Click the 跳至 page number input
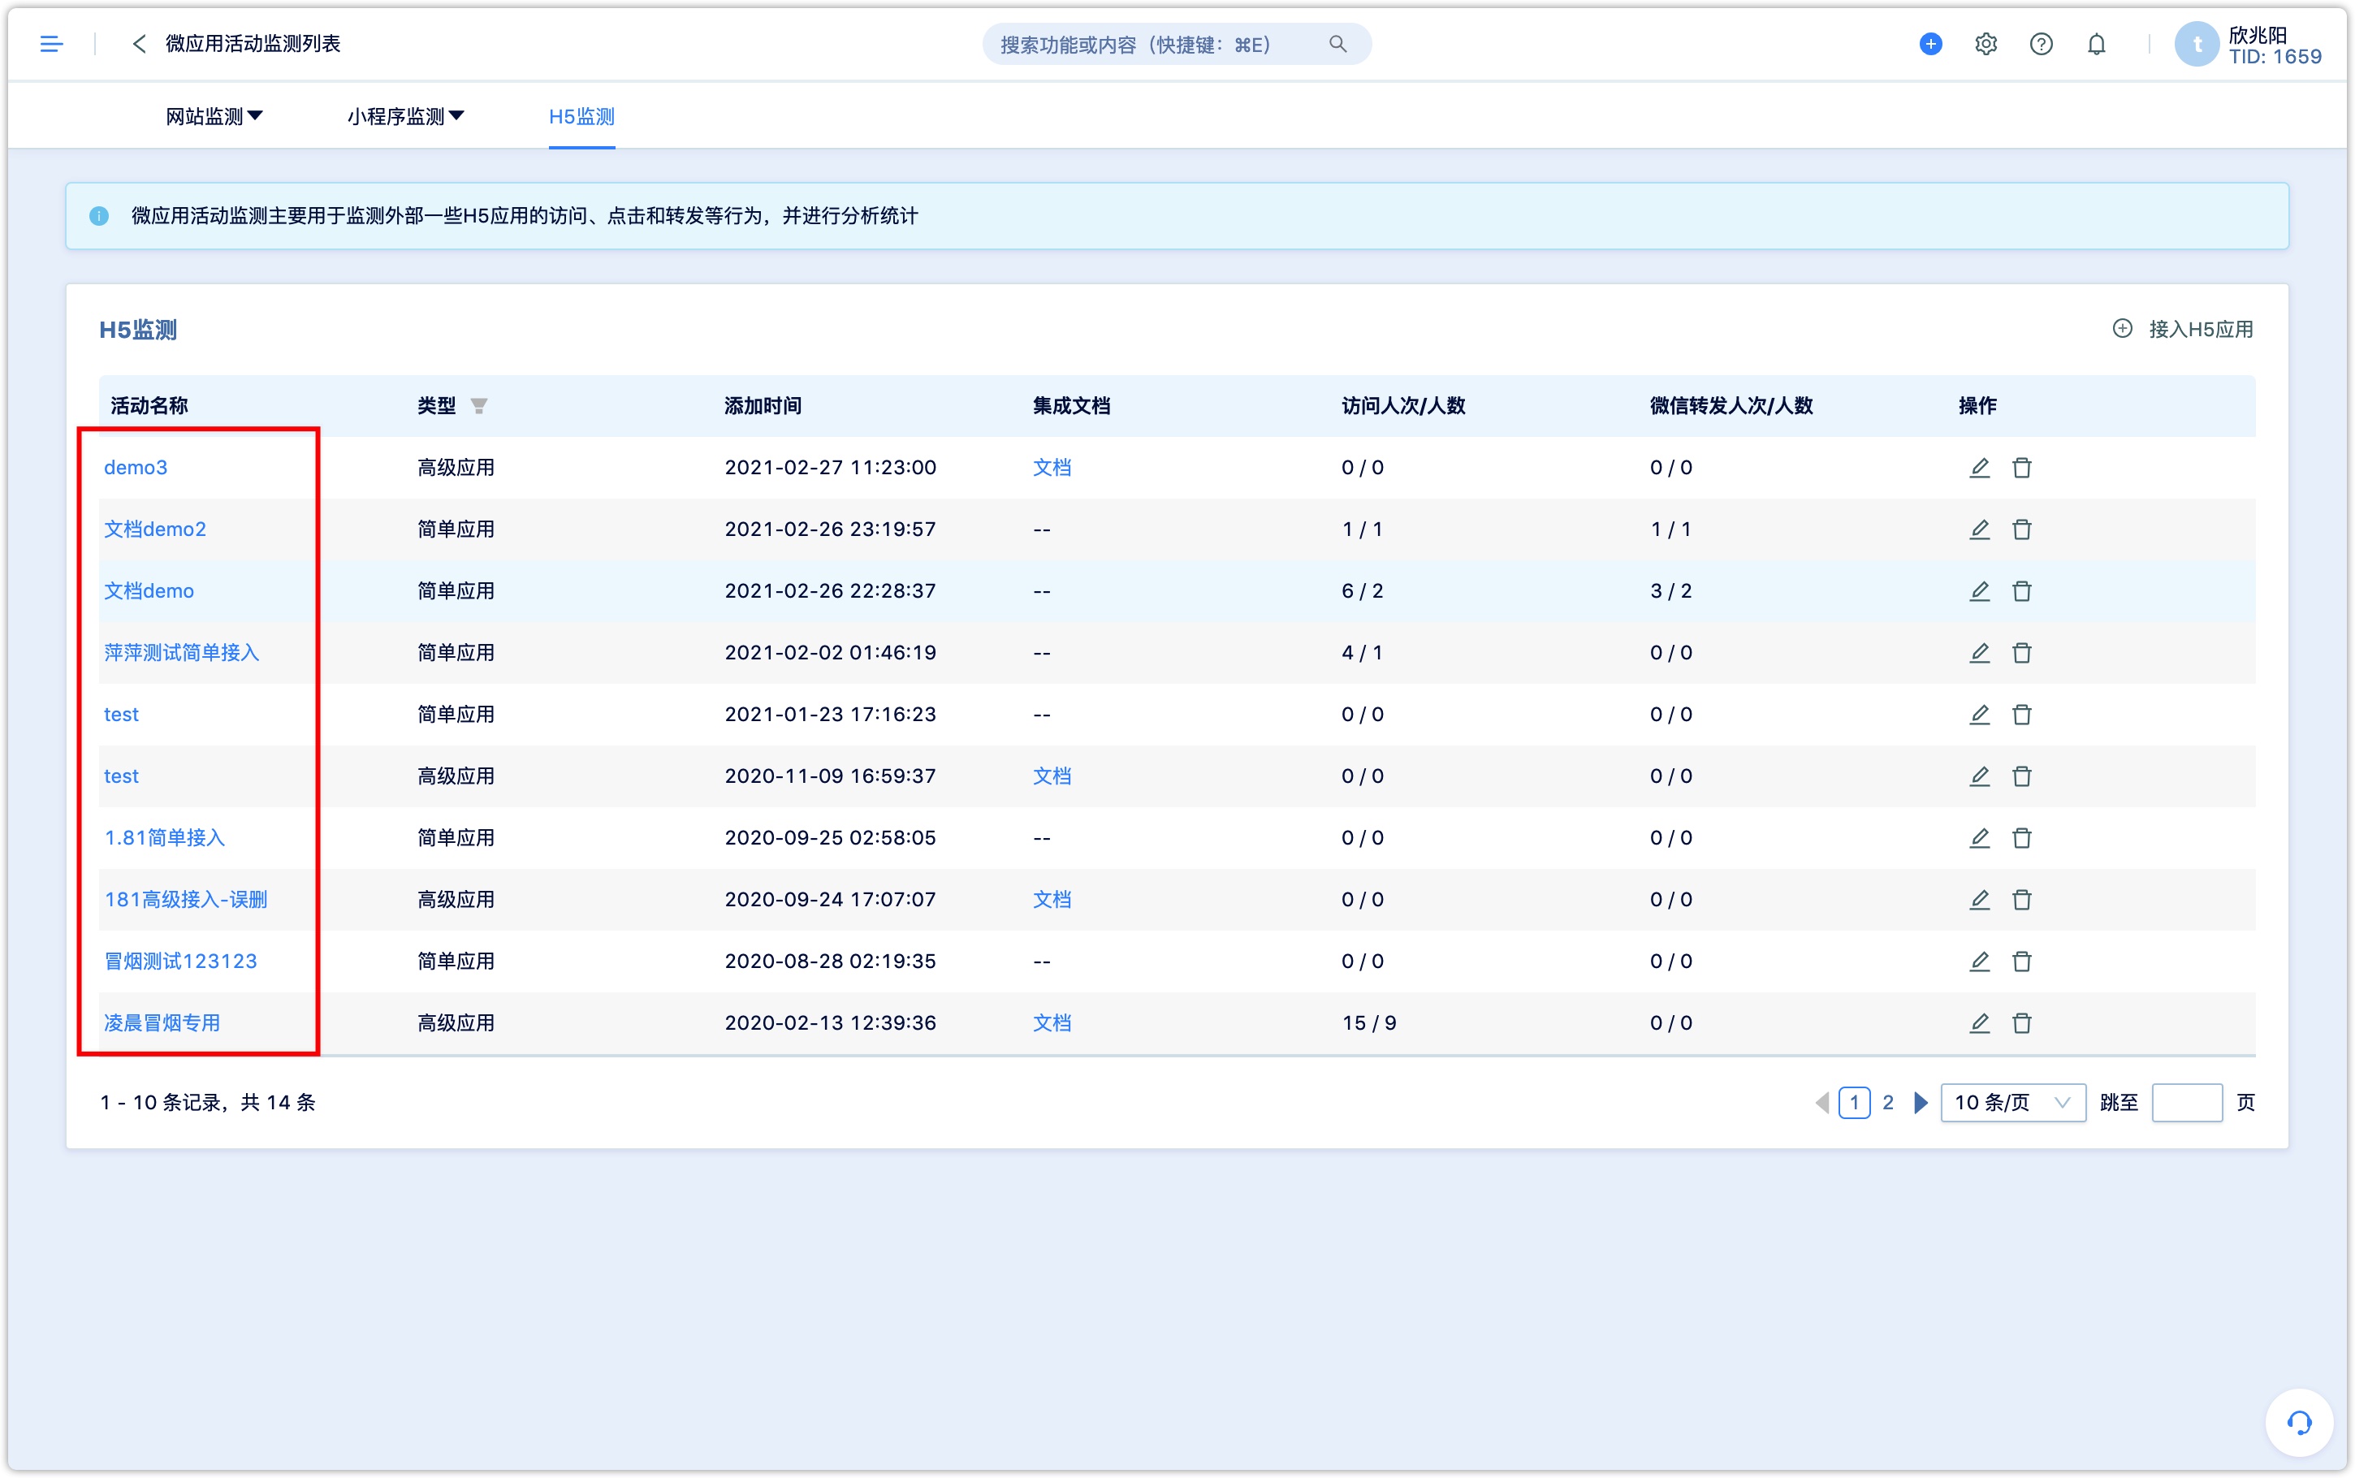Screen dimensions: 2355x1478 tap(2187, 1103)
